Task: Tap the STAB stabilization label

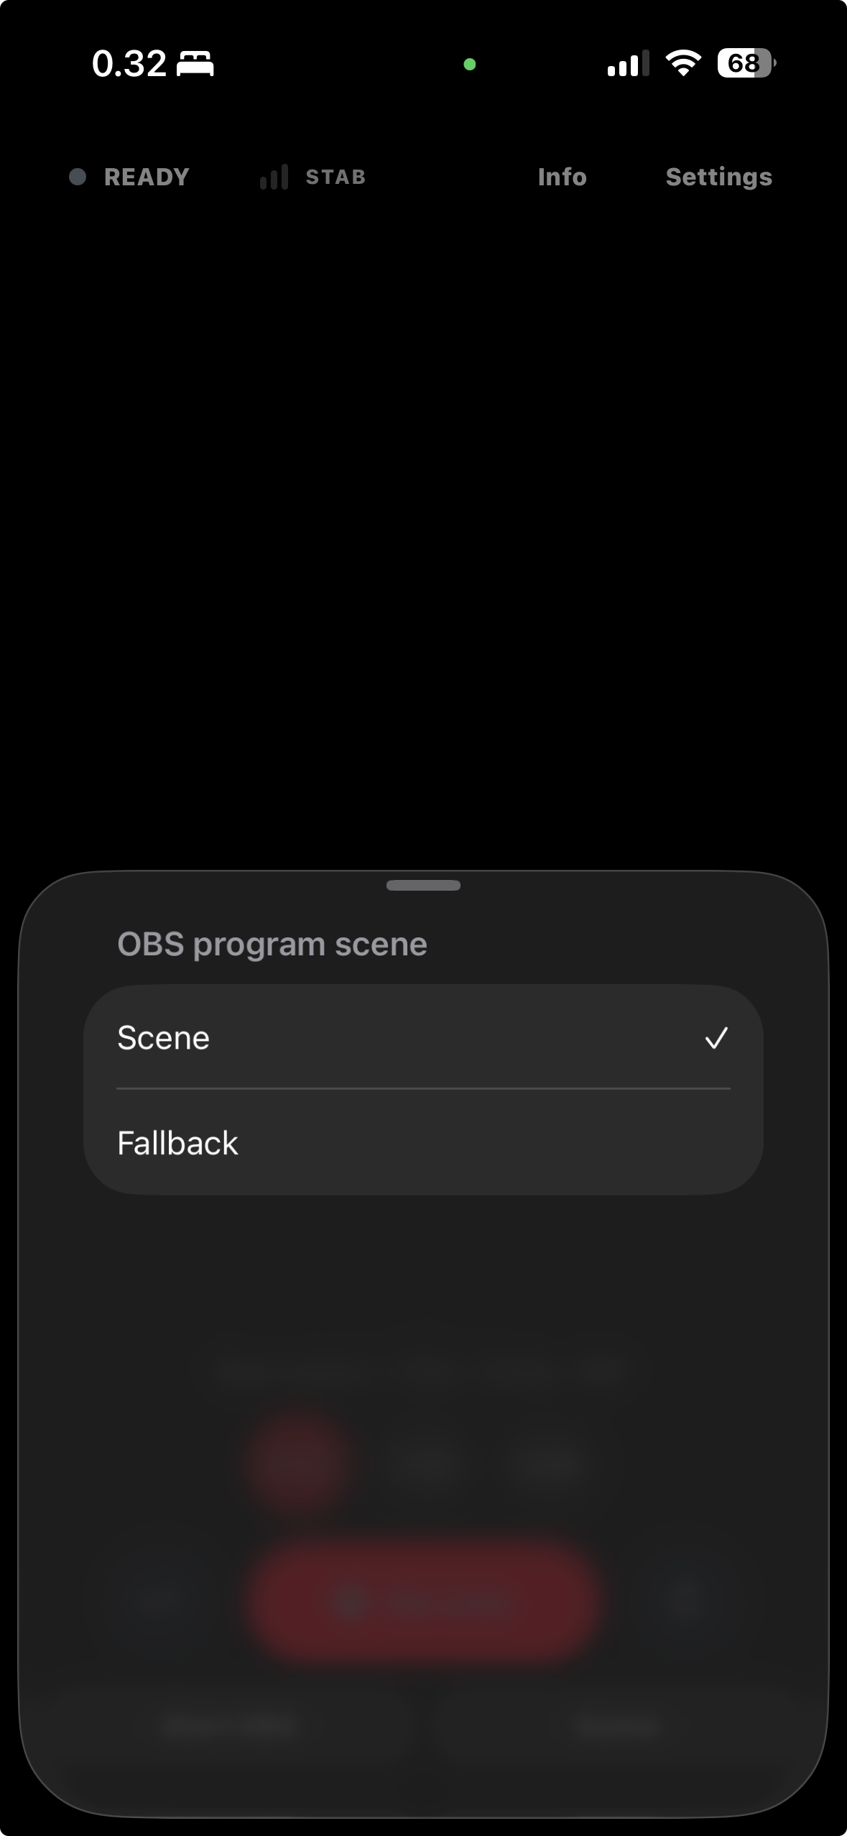Action: point(335,177)
